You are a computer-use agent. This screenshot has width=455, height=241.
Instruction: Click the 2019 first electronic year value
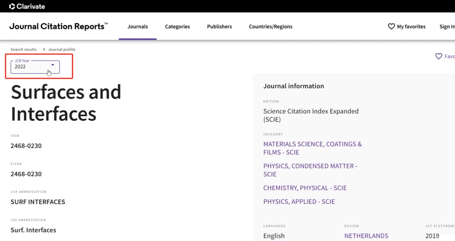[x=432, y=236]
